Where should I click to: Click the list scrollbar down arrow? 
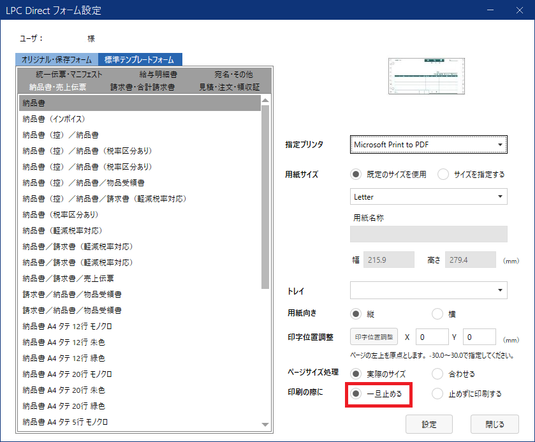(265, 425)
